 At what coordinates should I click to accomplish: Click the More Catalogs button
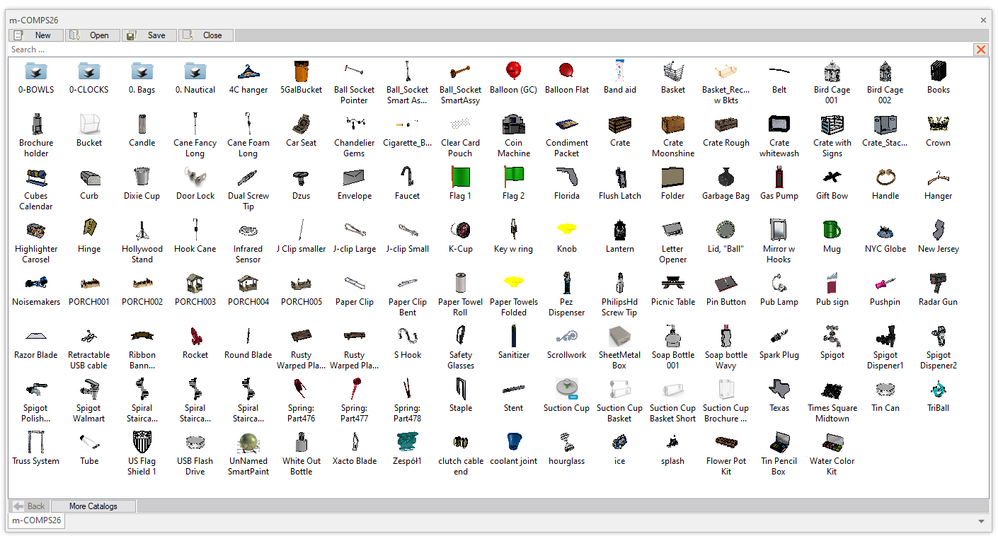point(93,506)
